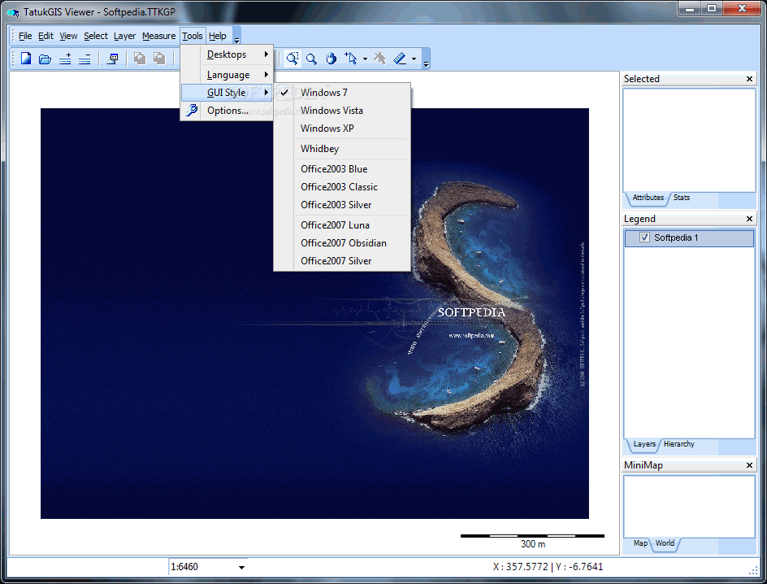The height and width of the screenshot is (584, 767).
Task: Toggle the Softpedia 1 layer checkbox
Action: coord(644,238)
